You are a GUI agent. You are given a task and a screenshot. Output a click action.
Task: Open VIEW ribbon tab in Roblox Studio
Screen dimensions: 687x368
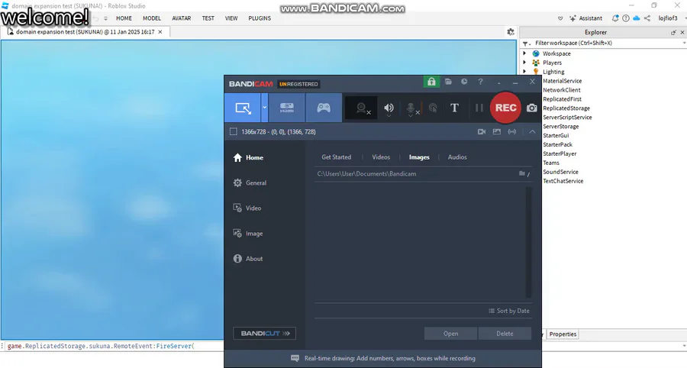click(x=231, y=18)
